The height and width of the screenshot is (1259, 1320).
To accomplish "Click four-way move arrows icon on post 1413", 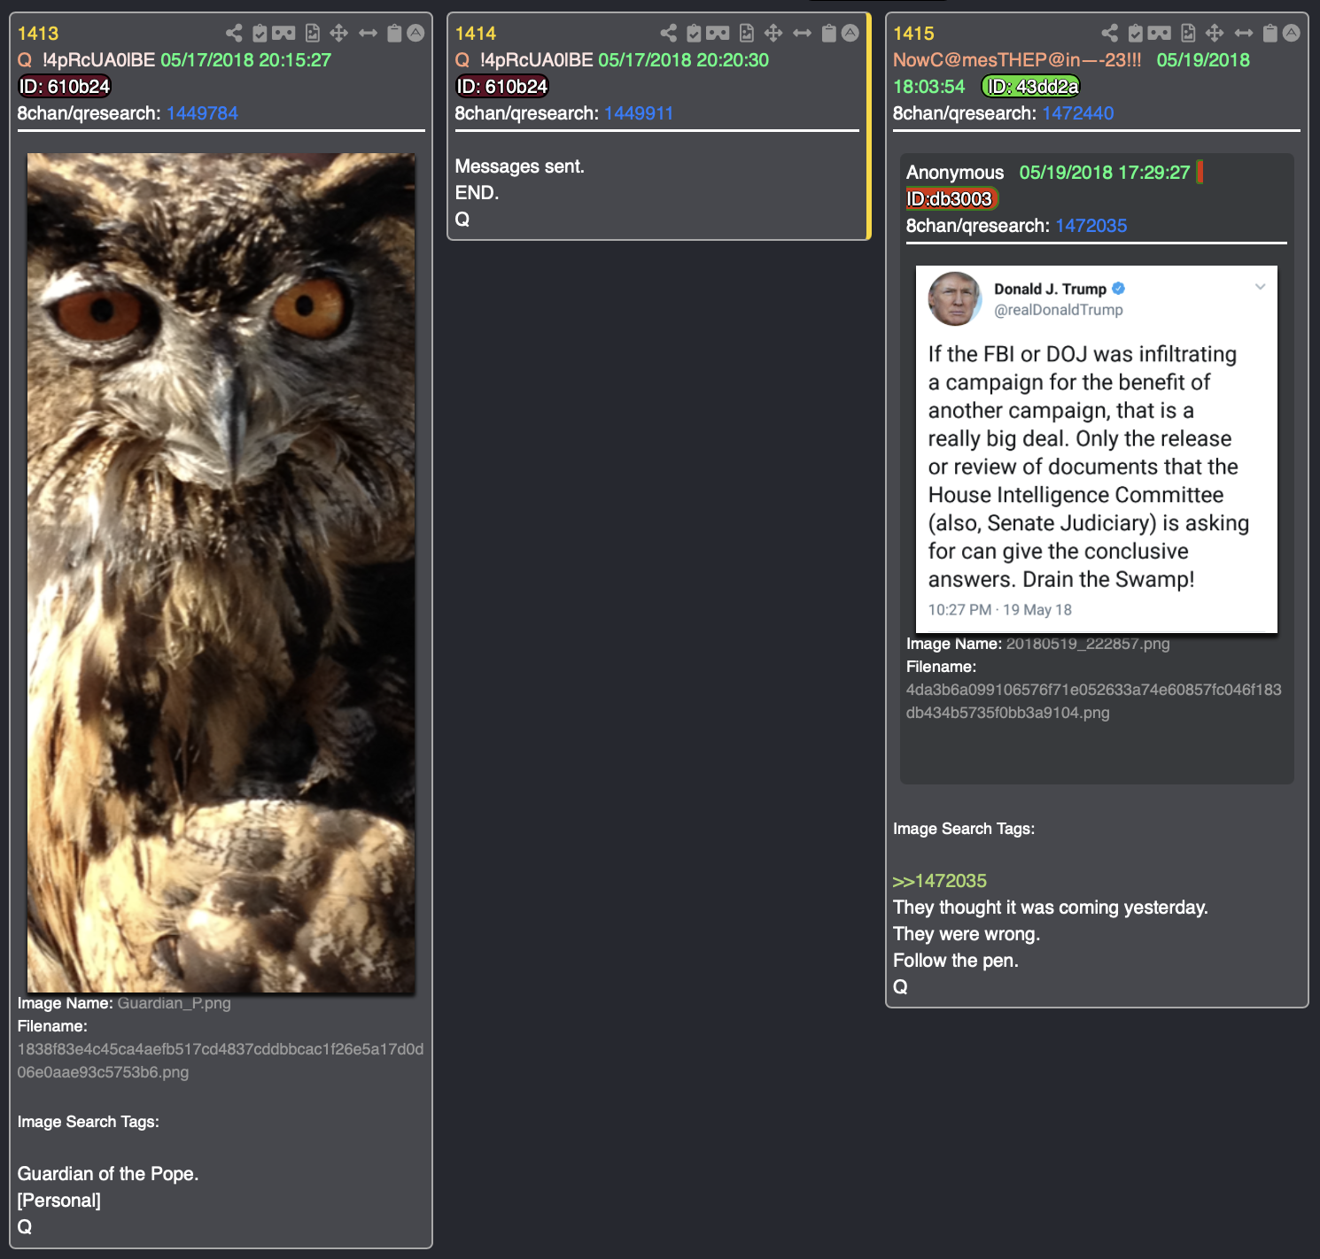I will pos(339,34).
